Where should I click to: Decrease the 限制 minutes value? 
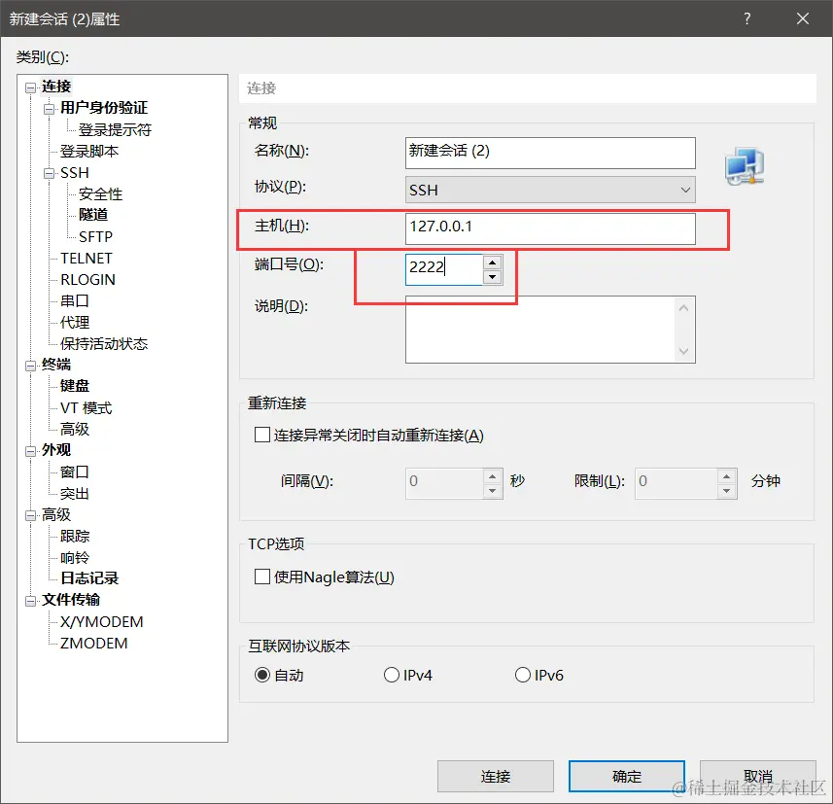point(726,491)
